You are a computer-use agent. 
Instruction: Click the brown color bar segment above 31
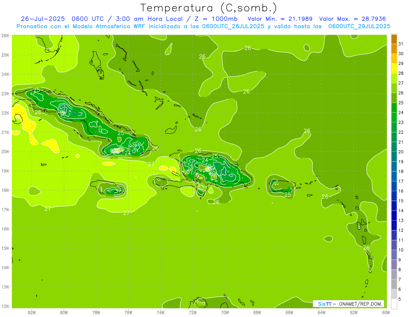[394, 39]
